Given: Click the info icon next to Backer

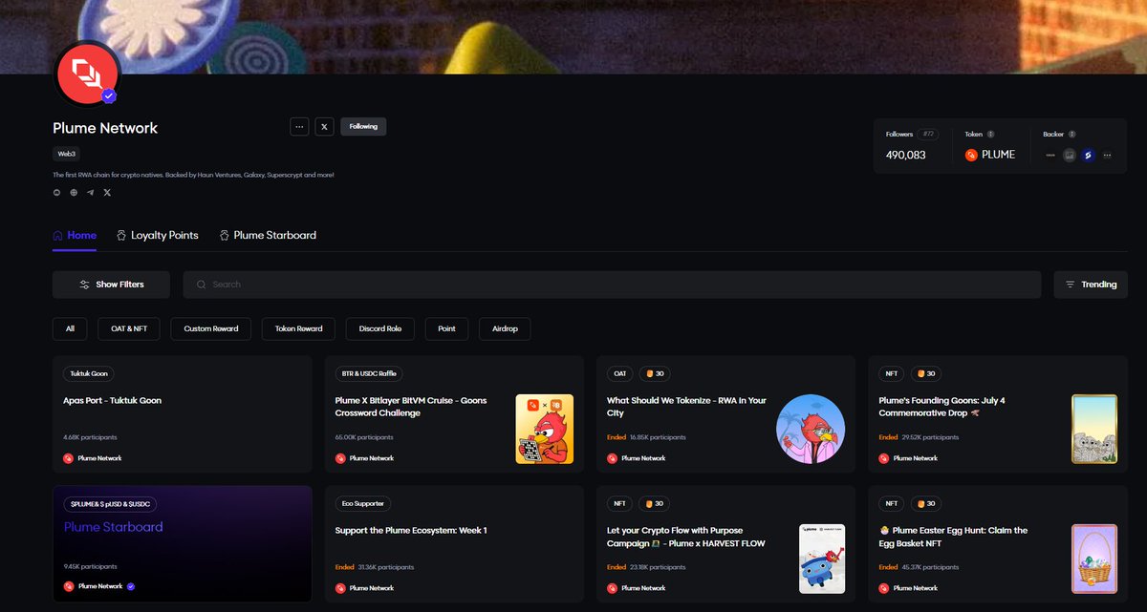Looking at the screenshot, I should pos(1072,135).
